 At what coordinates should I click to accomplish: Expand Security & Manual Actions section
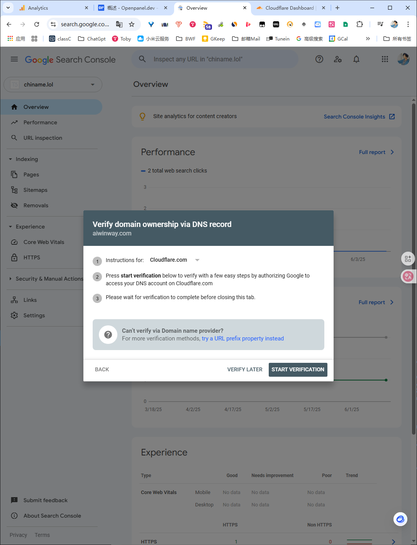point(10,279)
